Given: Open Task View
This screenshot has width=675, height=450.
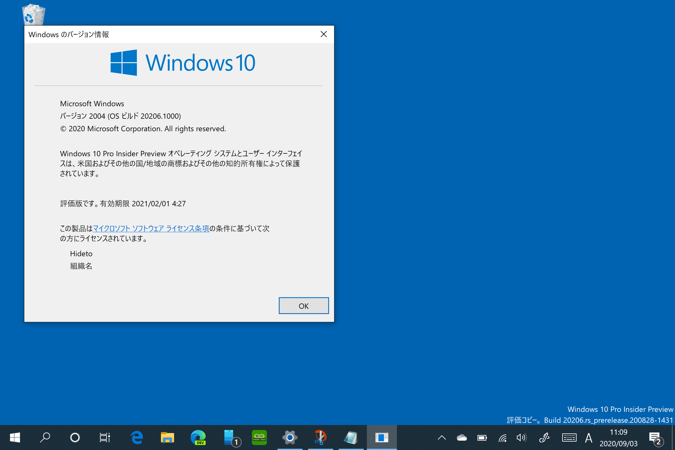Looking at the screenshot, I should [105, 437].
